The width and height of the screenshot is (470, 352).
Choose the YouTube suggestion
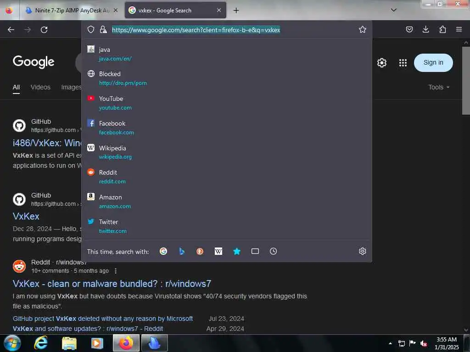227,103
